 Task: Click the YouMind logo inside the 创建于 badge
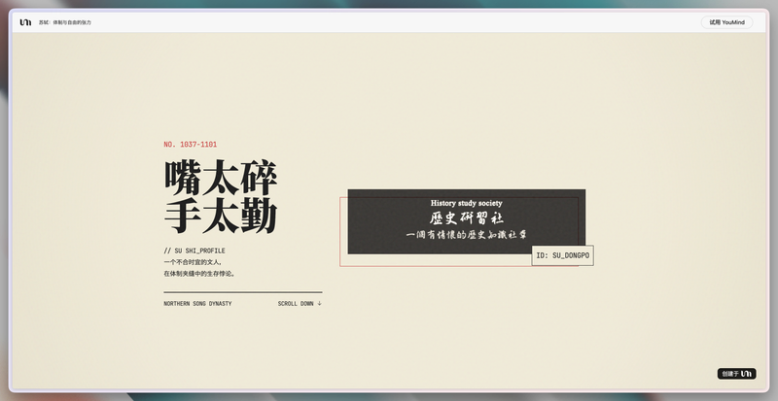[746, 374]
